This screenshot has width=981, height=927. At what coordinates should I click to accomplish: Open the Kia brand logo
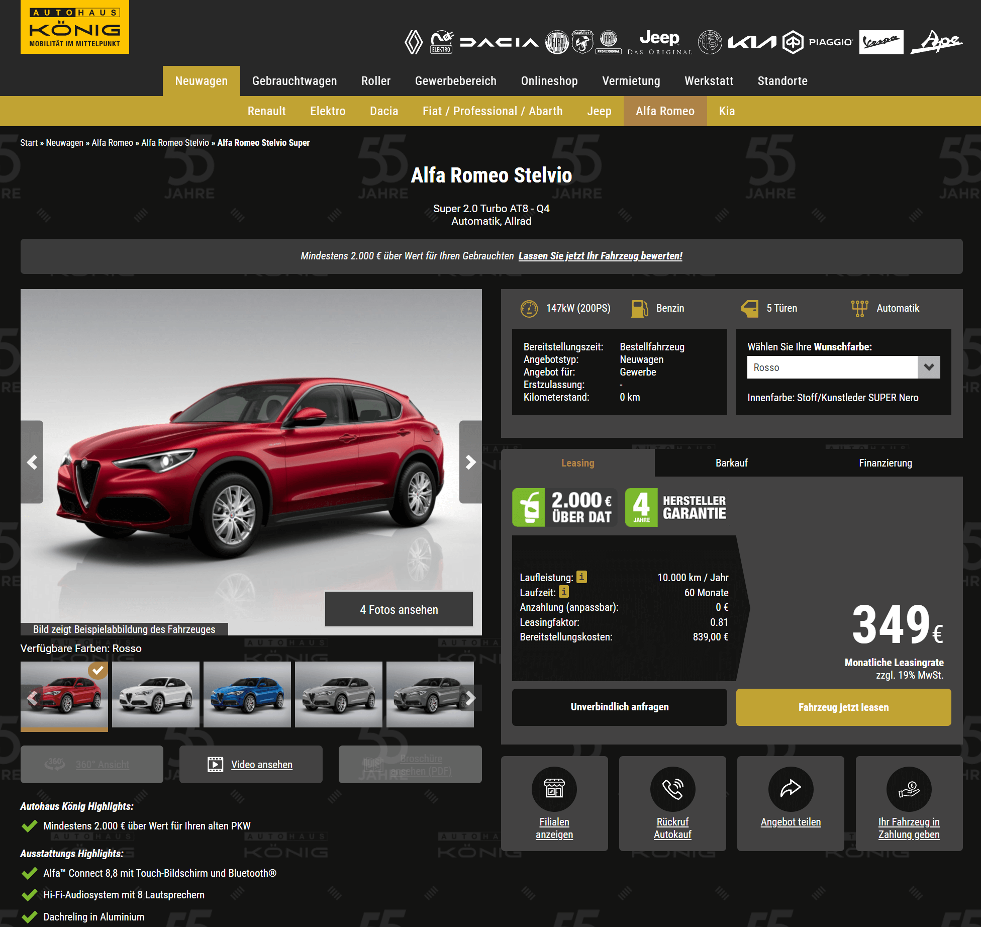752,43
